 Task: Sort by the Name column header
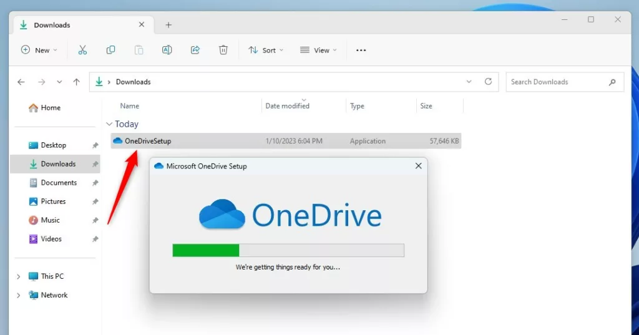(130, 106)
